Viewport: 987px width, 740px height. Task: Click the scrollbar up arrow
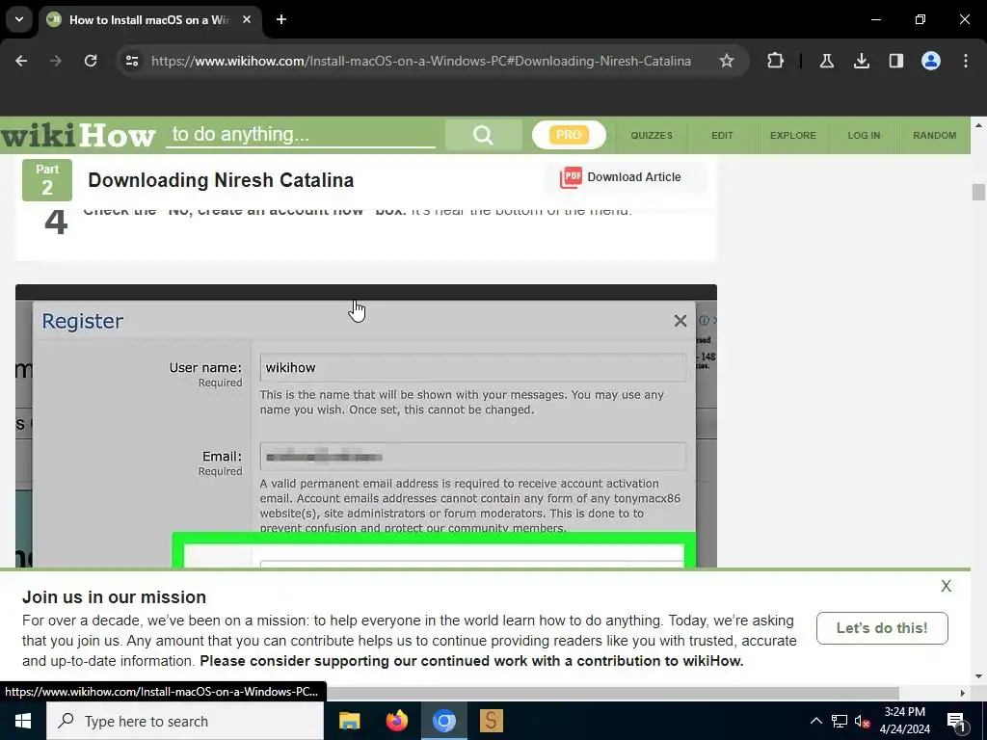click(x=978, y=125)
